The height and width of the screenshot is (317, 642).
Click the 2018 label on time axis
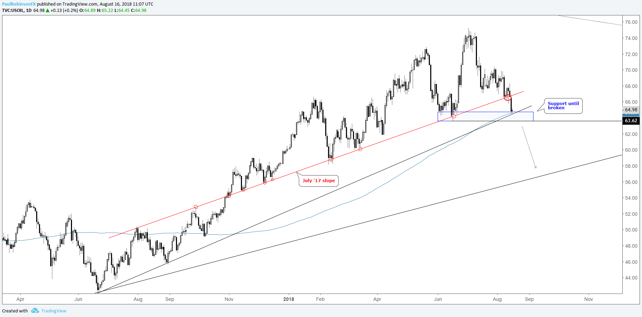tap(289, 299)
